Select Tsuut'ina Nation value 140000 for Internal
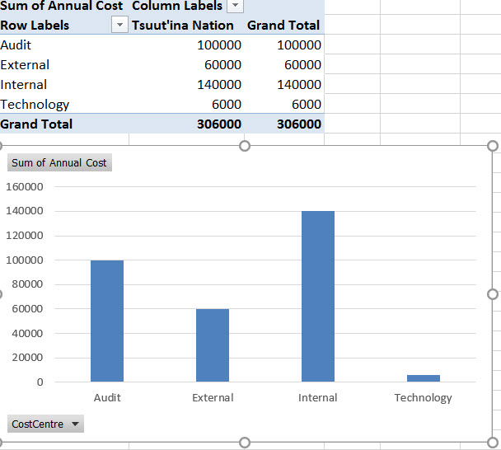The width and height of the screenshot is (501, 450). click(186, 84)
